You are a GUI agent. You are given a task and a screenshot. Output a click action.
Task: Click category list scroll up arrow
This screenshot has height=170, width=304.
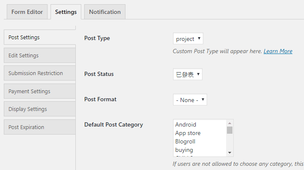(229, 123)
